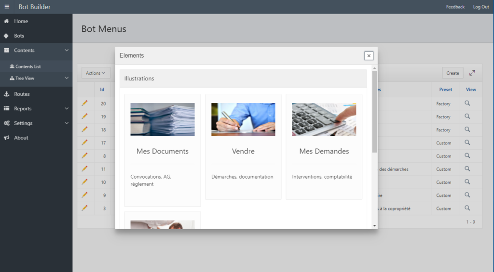
Task: Expand the Reports section chevron
Action: click(x=67, y=108)
